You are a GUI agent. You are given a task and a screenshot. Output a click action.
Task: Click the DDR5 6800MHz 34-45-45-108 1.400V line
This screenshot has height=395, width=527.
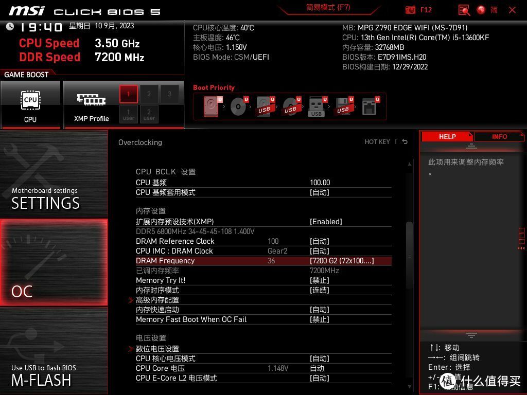[x=195, y=231]
